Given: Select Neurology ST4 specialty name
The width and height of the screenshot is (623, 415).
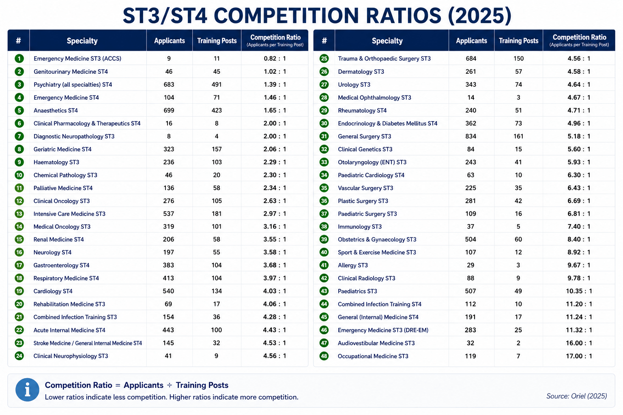Looking at the screenshot, I should 52,252.
